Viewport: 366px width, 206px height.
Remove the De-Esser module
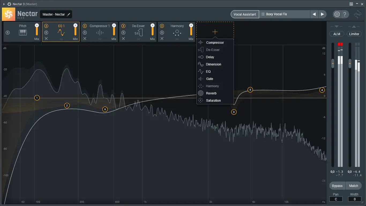(123, 39)
